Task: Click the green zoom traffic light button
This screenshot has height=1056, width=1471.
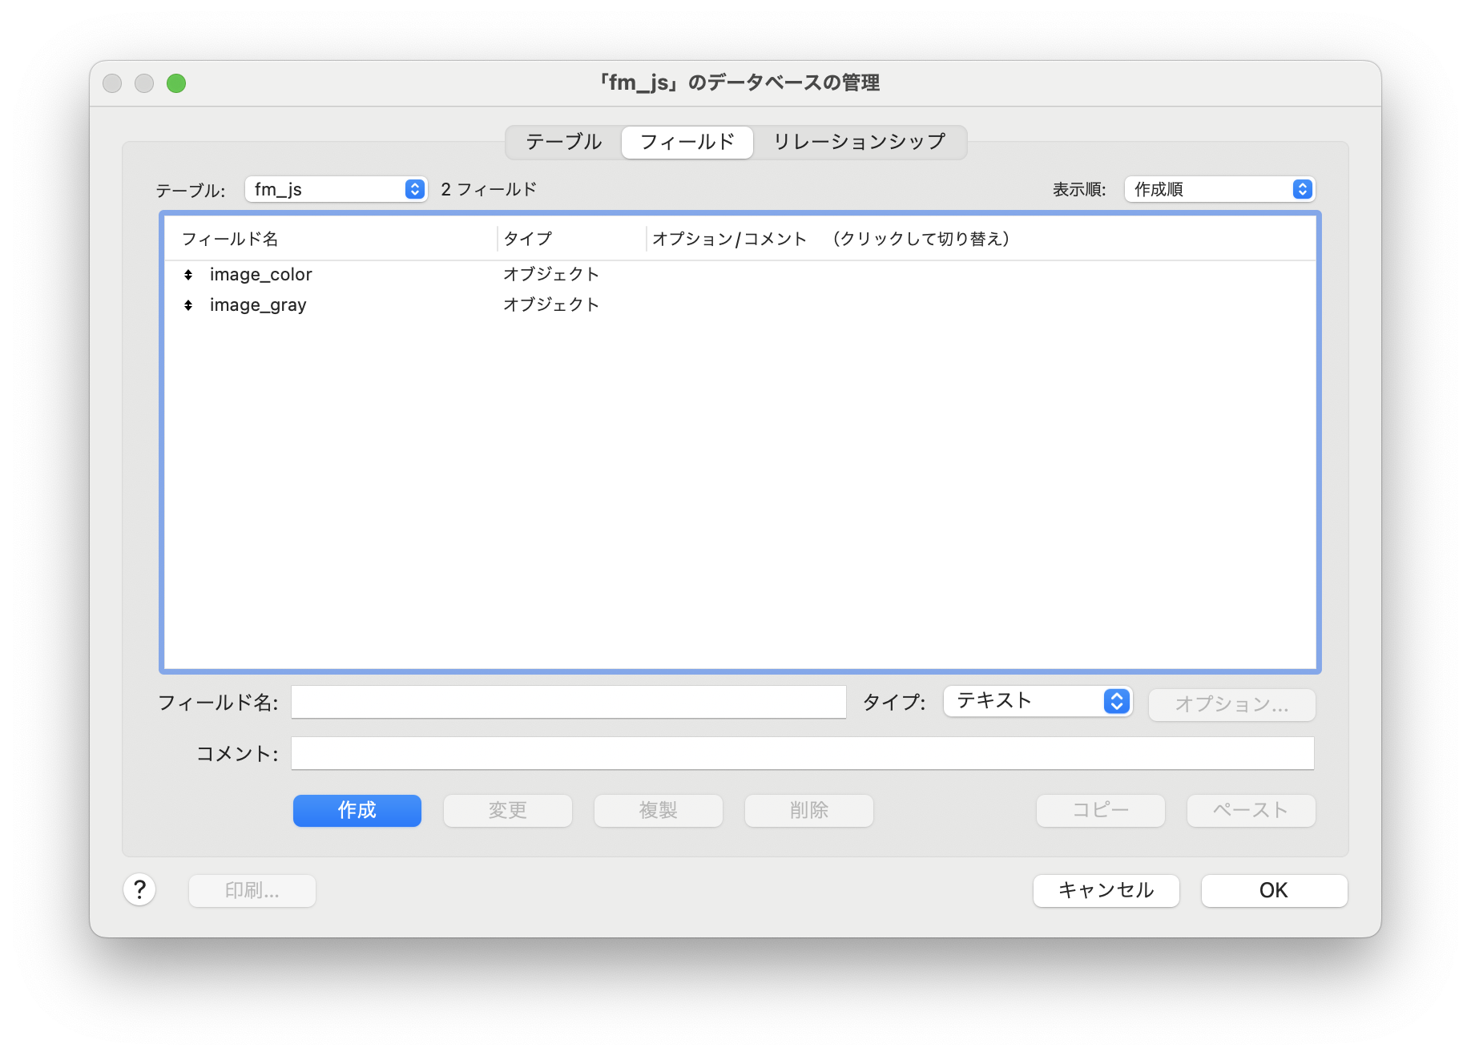Action: (x=176, y=83)
